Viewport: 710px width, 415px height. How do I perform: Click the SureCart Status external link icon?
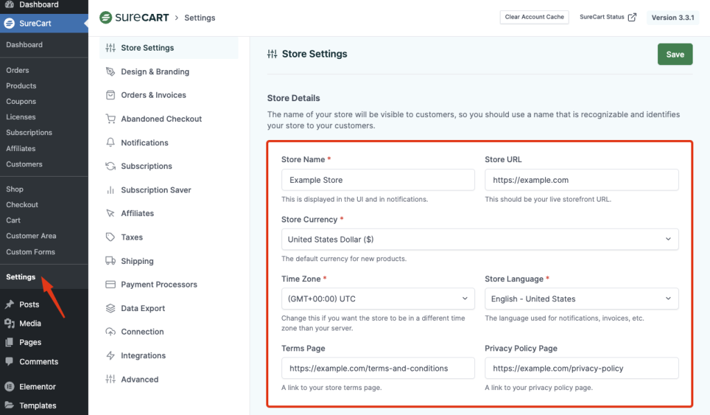click(x=632, y=17)
